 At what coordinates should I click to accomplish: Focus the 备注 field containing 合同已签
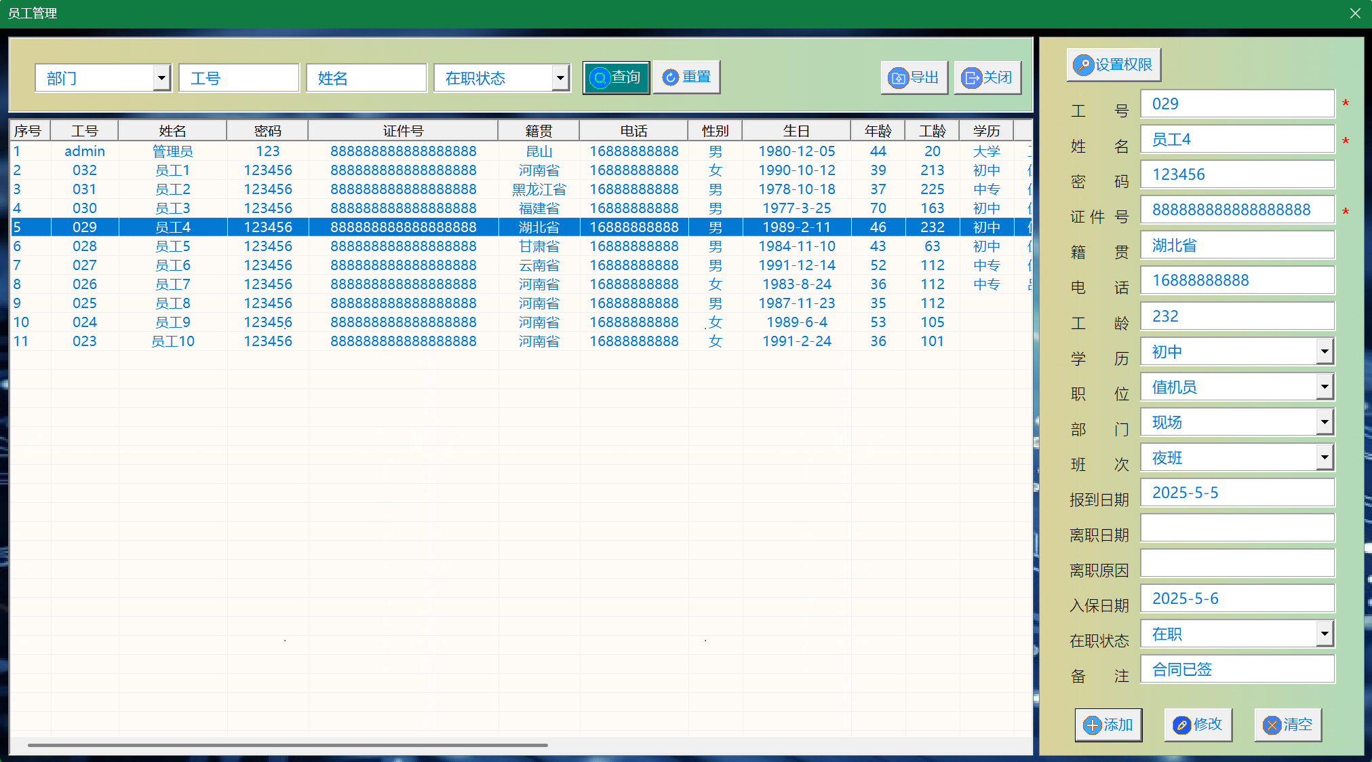pos(1237,669)
